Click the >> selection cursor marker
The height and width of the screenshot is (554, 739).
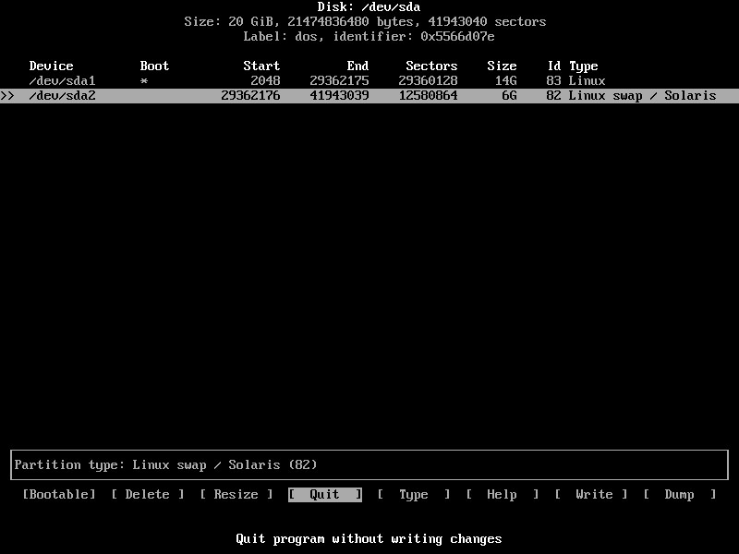[x=7, y=96]
